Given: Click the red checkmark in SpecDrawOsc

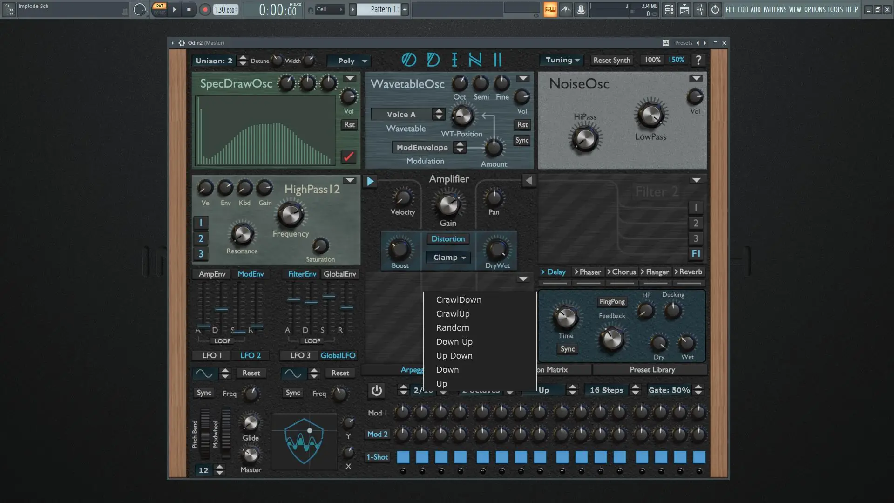Looking at the screenshot, I should coord(348,156).
